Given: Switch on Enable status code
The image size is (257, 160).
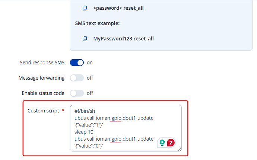Looking at the screenshot, I should point(77,93).
